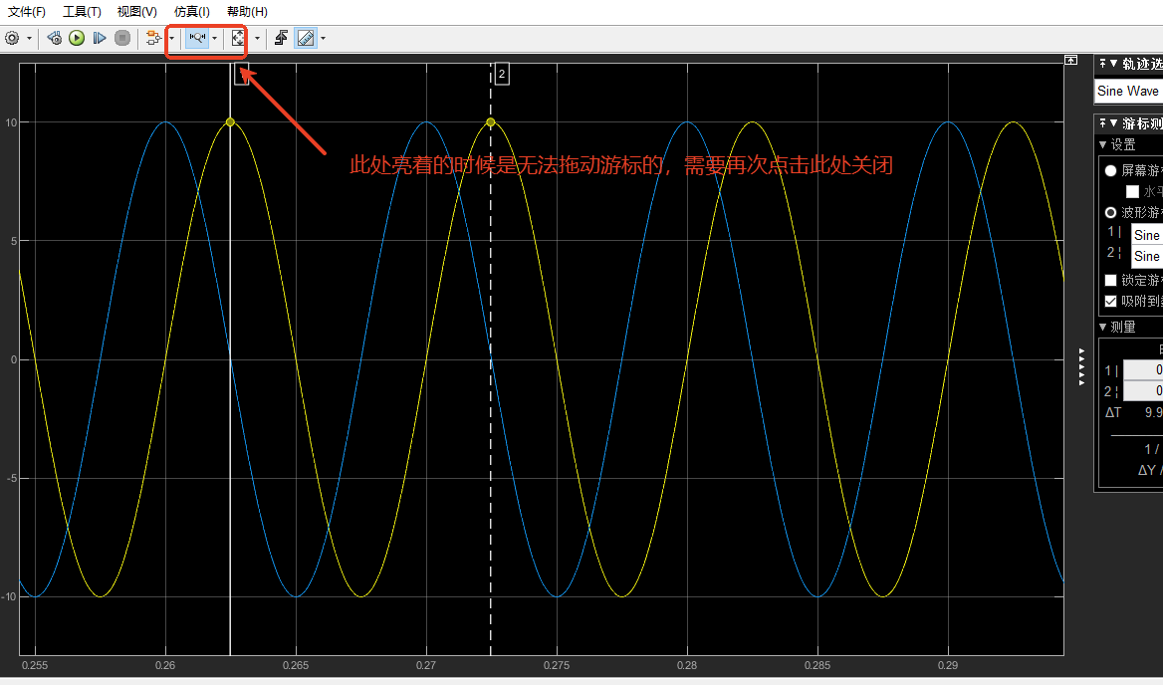1163x685 pixels.
Task: Open the 工具(T) menu
Action: pos(82,12)
